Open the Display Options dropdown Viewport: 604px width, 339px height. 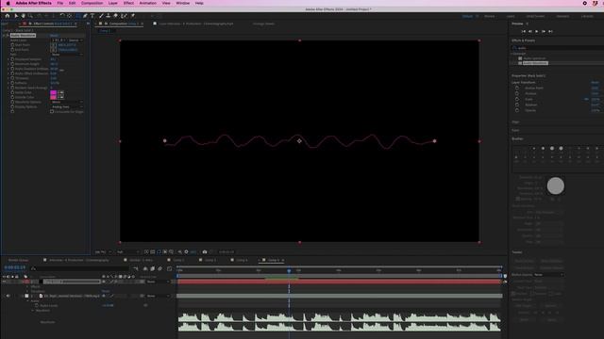coord(67,106)
